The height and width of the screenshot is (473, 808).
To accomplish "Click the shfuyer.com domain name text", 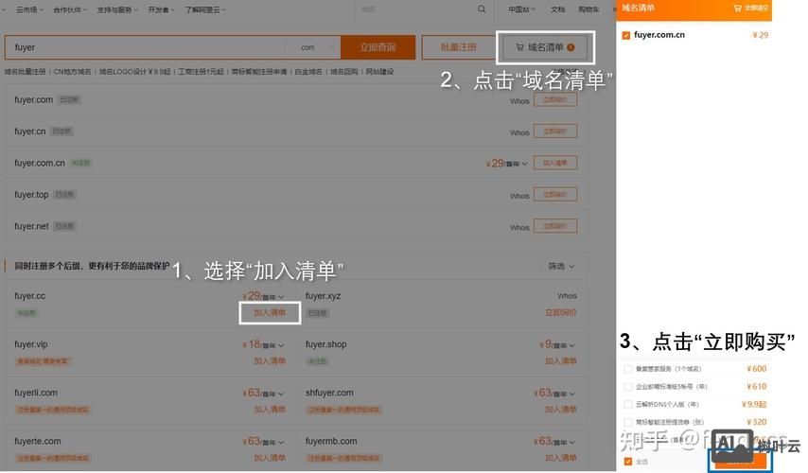I will tap(329, 393).
